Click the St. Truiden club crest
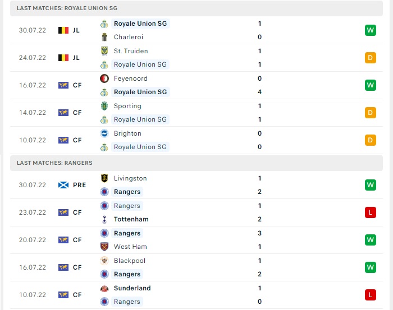 tap(104, 51)
